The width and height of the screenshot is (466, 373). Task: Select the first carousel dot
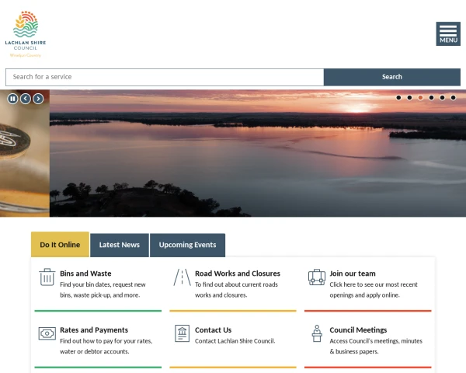pyautogui.click(x=398, y=98)
